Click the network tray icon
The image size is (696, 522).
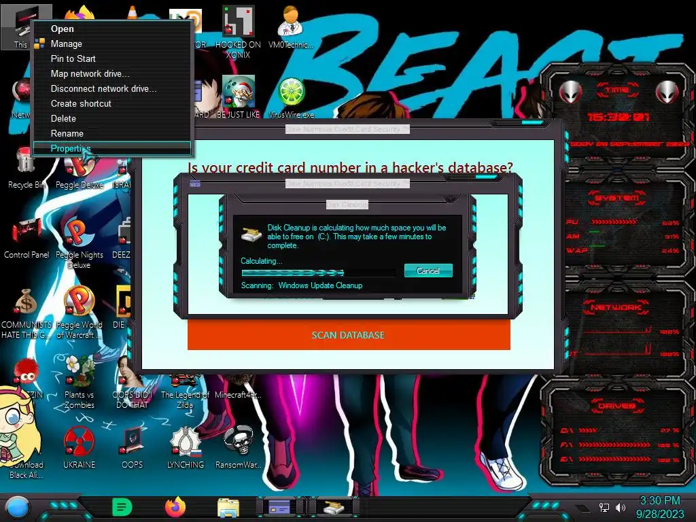(604, 507)
